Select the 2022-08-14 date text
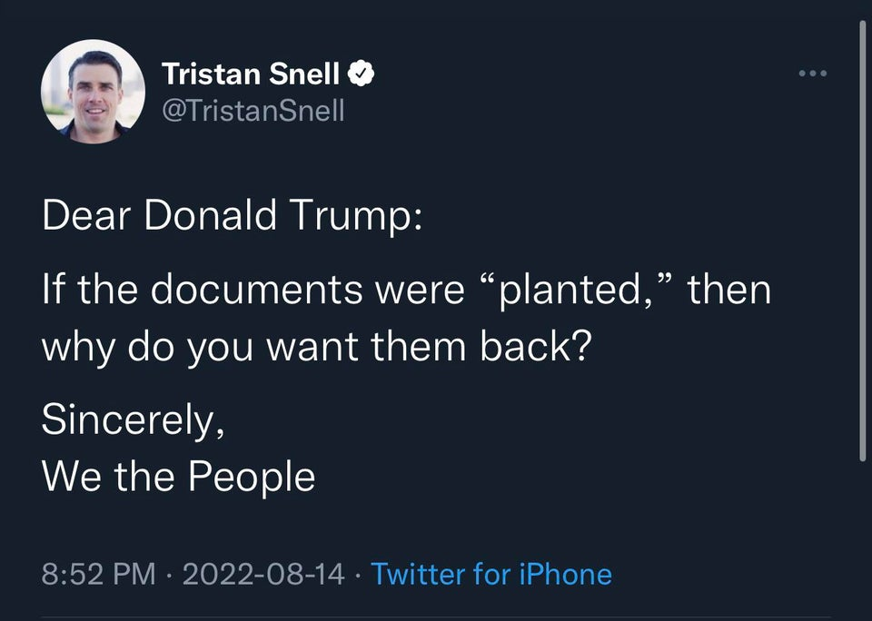The width and height of the screenshot is (872, 621). pos(263,574)
